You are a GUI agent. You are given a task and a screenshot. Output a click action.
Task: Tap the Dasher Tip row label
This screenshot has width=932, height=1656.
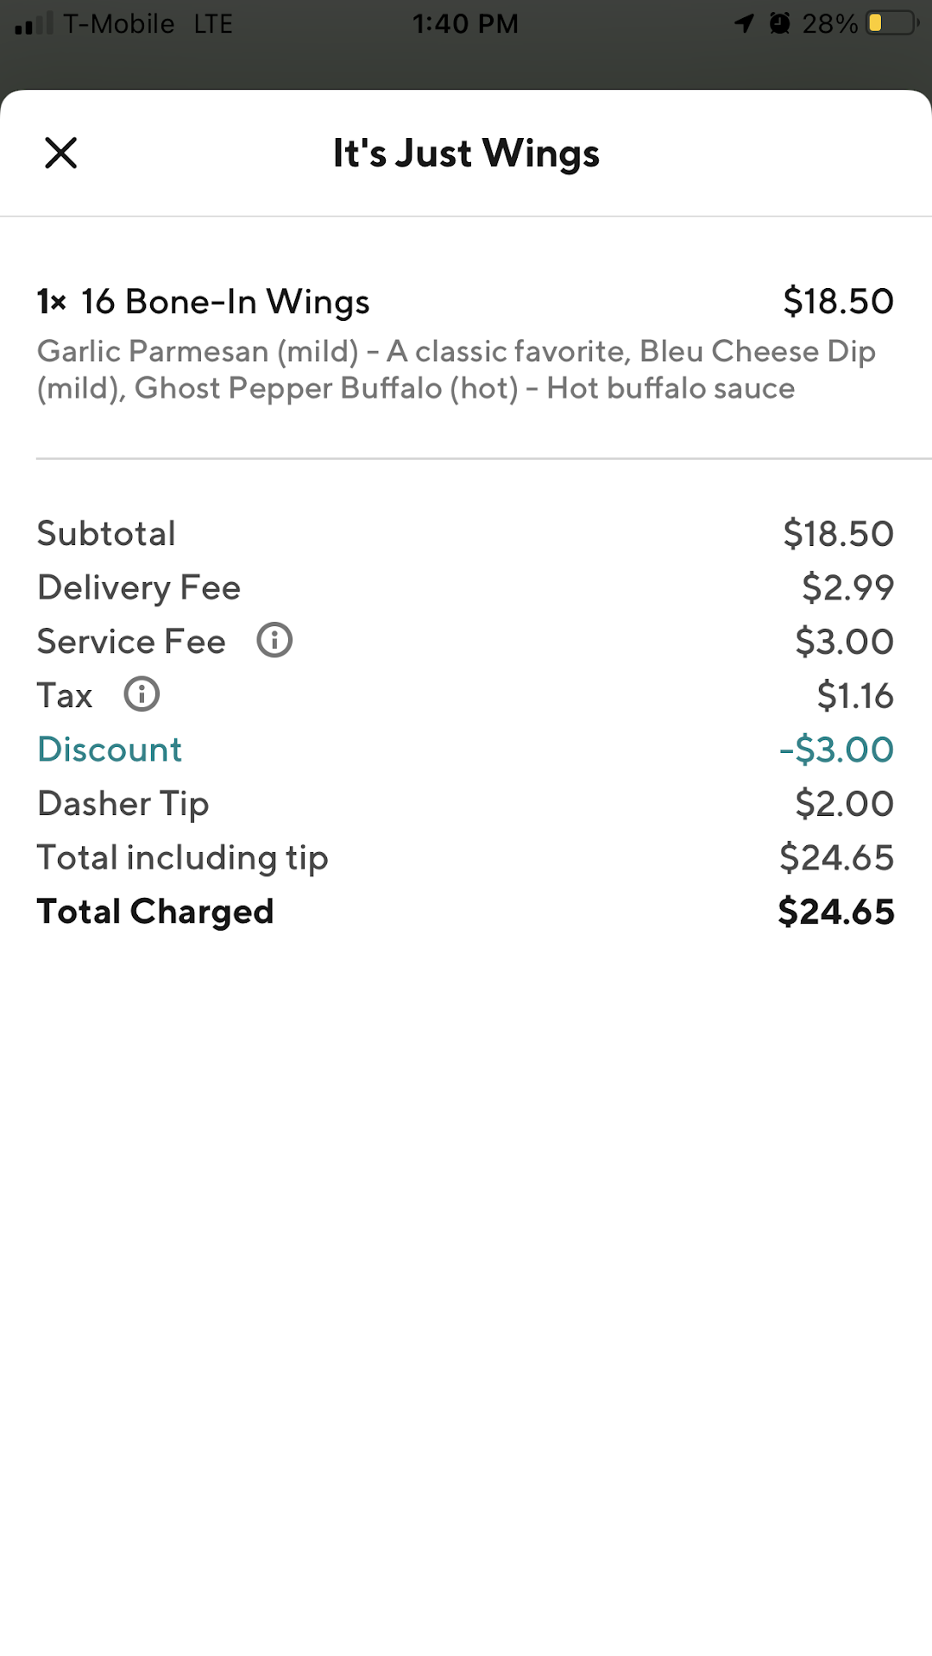pos(123,804)
